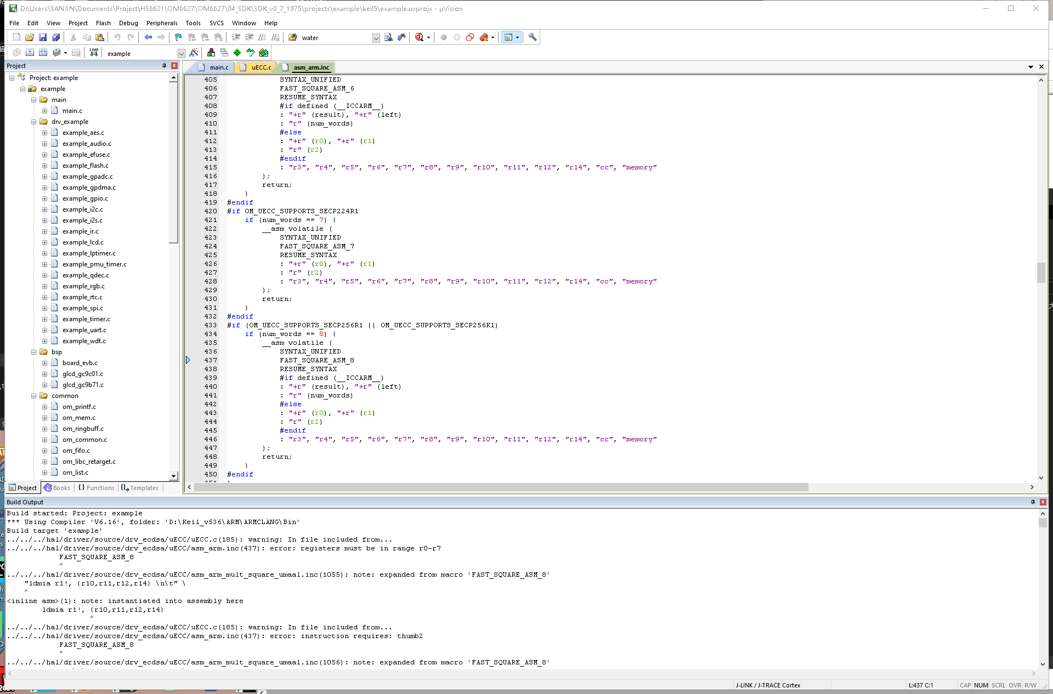Image resolution: width=1053 pixels, height=694 pixels.
Task: Click error line 'registers must be in range r0-r7'
Action: pyautogui.click(x=224, y=548)
